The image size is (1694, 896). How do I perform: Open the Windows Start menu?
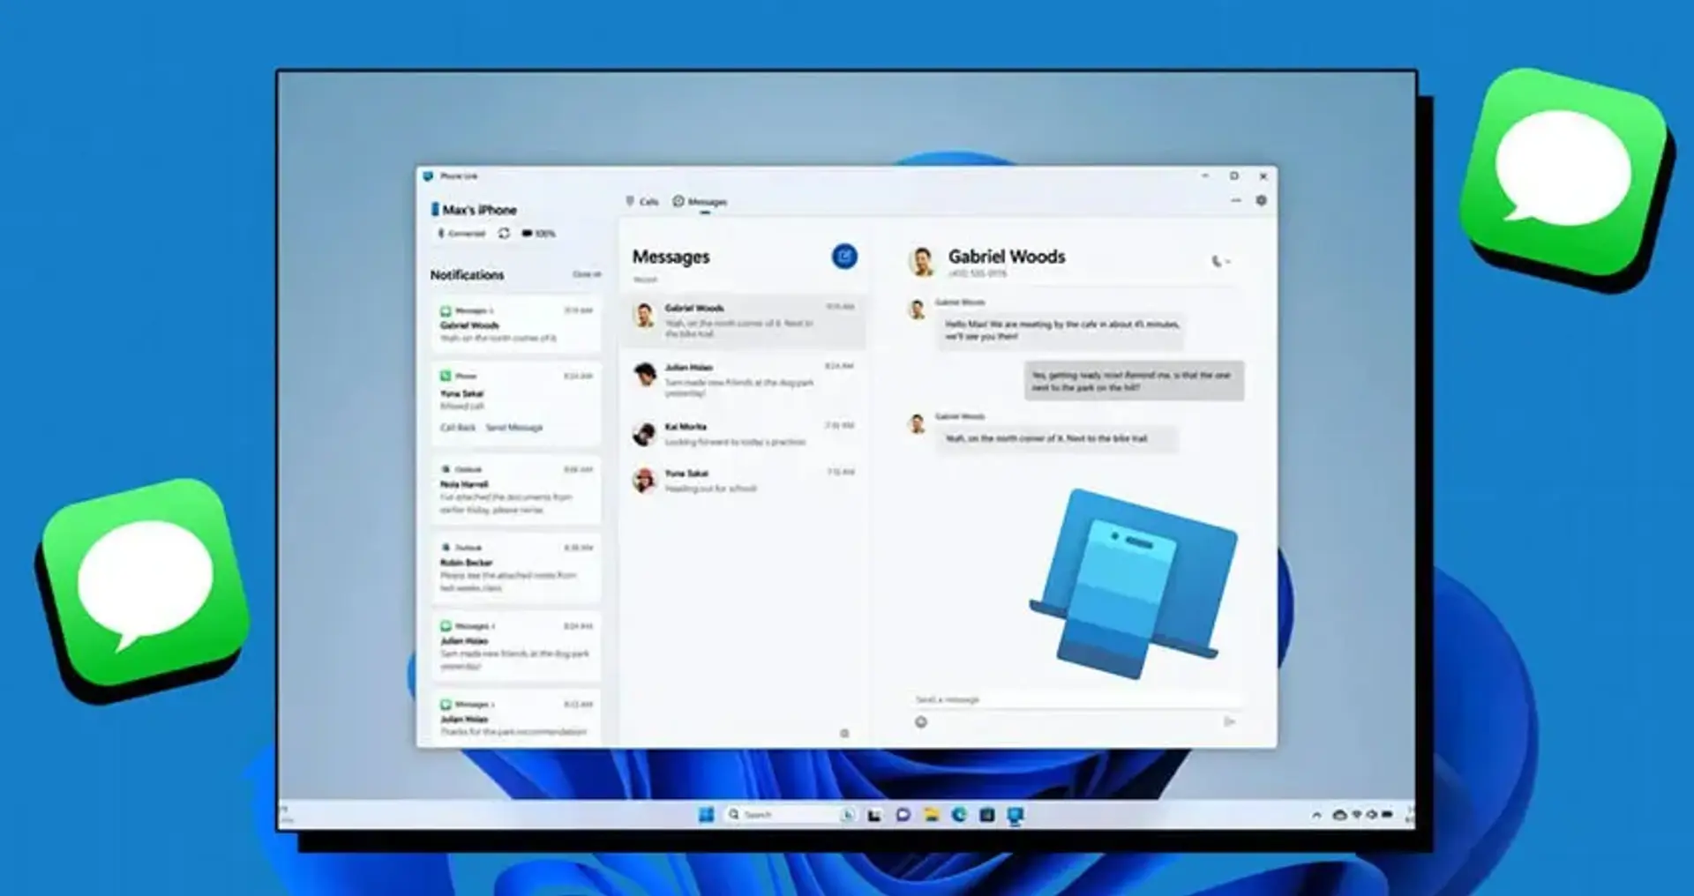(706, 815)
